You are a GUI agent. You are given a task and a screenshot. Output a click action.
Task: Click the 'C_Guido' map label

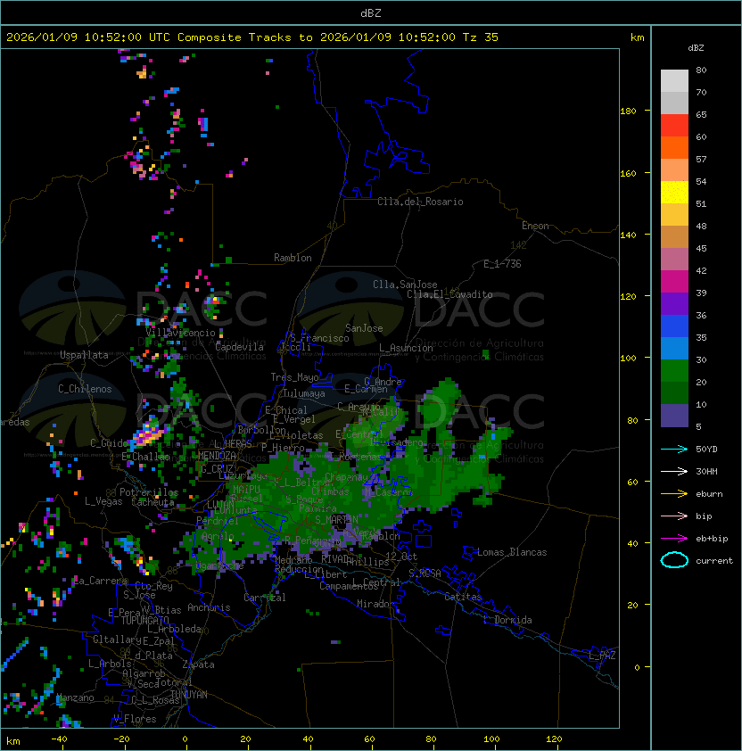click(x=109, y=443)
